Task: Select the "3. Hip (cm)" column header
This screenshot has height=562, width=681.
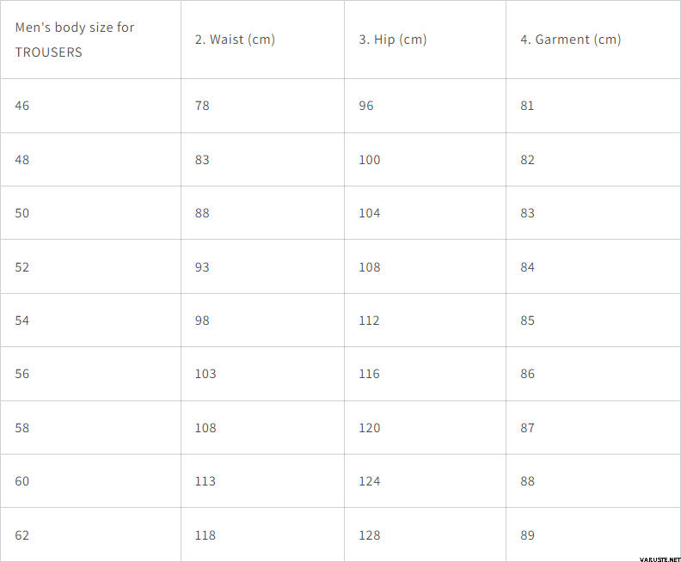Action: (393, 40)
